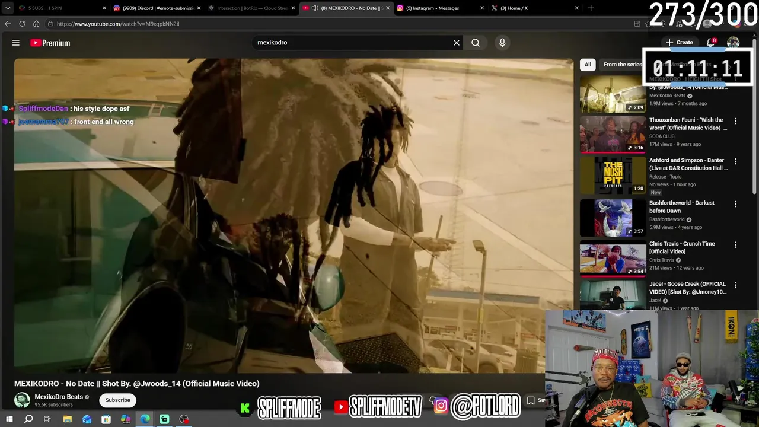Open the tab search dropdown
759x427 pixels.
coord(8,8)
